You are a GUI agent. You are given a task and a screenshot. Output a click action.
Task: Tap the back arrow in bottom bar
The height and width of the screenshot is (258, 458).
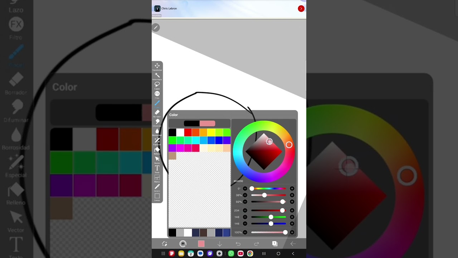pyautogui.click(x=293, y=244)
